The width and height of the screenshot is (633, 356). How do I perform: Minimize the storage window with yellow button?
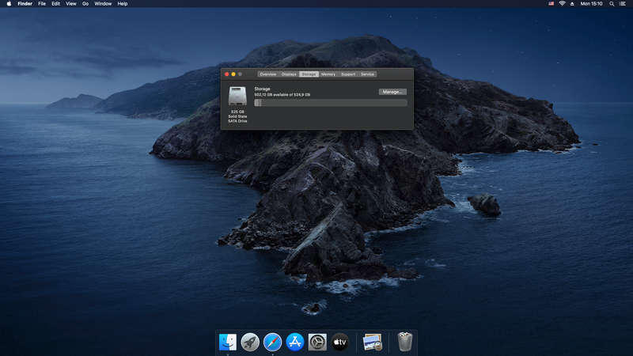(x=233, y=74)
